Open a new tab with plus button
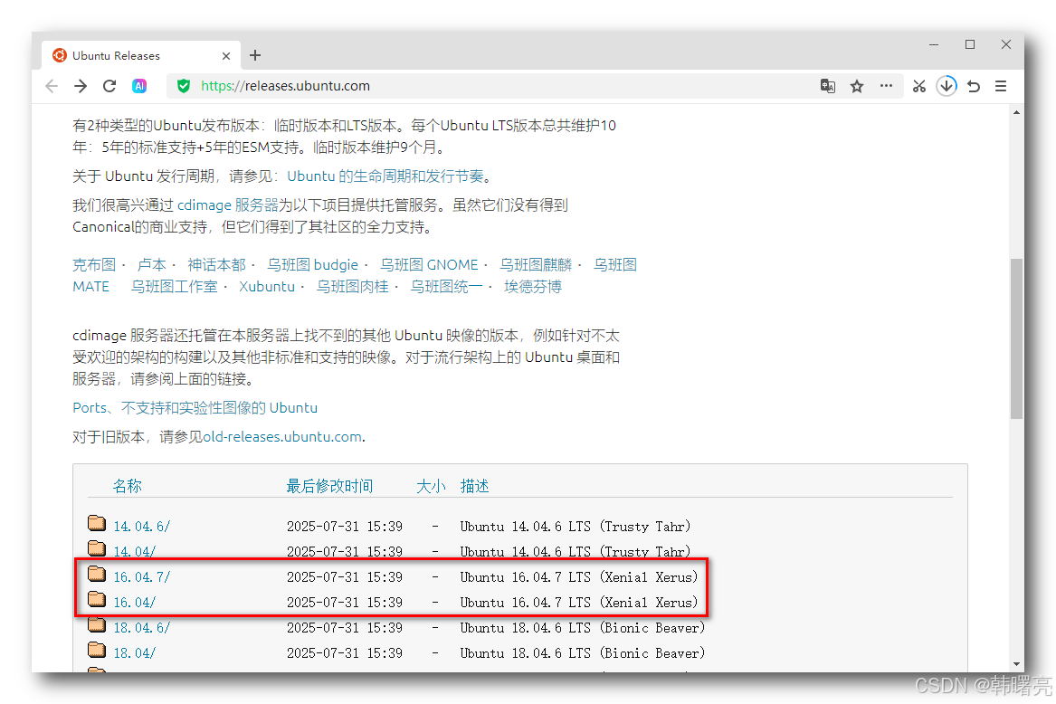1056x704 pixels. click(255, 56)
